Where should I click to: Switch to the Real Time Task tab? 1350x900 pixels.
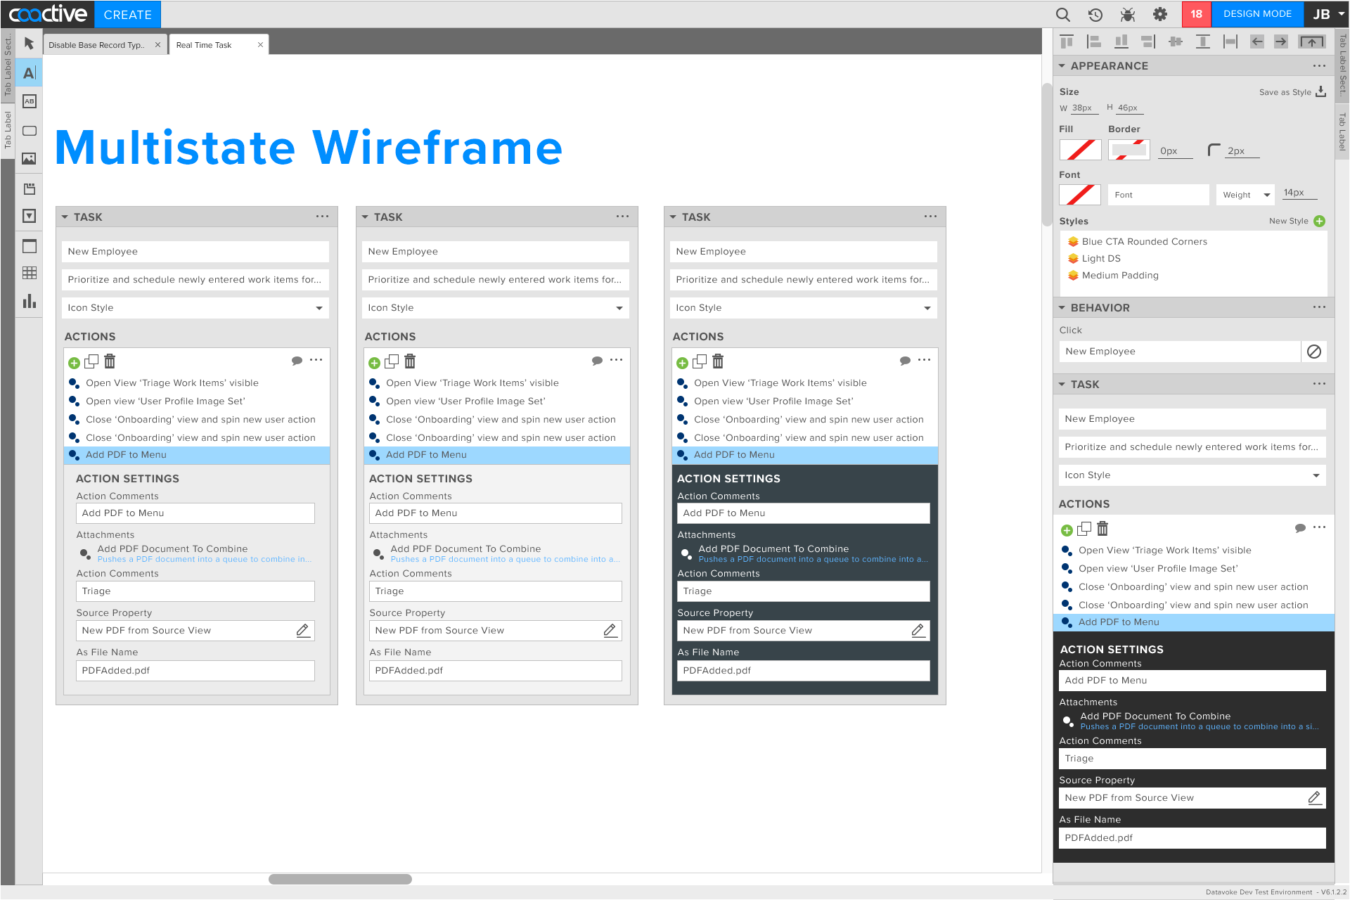(x=204, y=44)
